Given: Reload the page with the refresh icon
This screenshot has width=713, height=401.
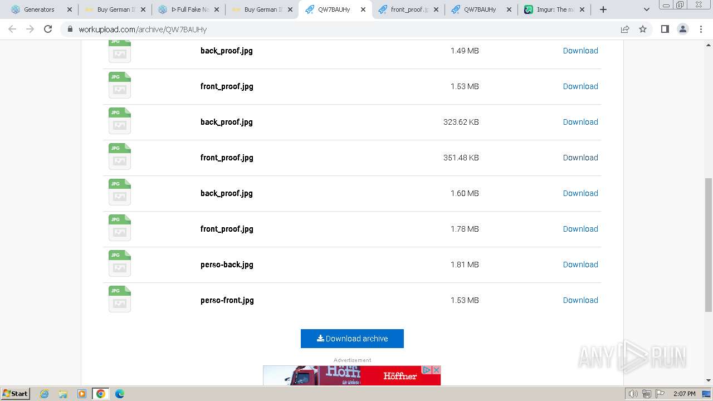Looking at the screenshot, I should pos(48,29).
